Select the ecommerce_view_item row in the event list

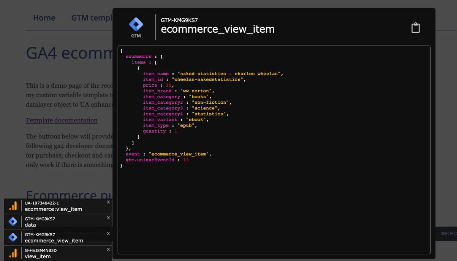(x=58, y=237)
